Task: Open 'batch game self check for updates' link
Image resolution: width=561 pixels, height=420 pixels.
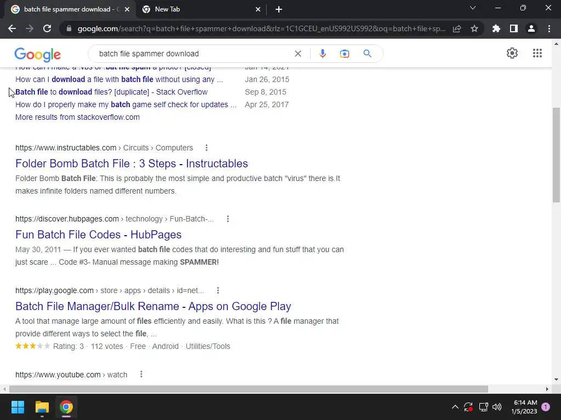Action: [126, 104]
